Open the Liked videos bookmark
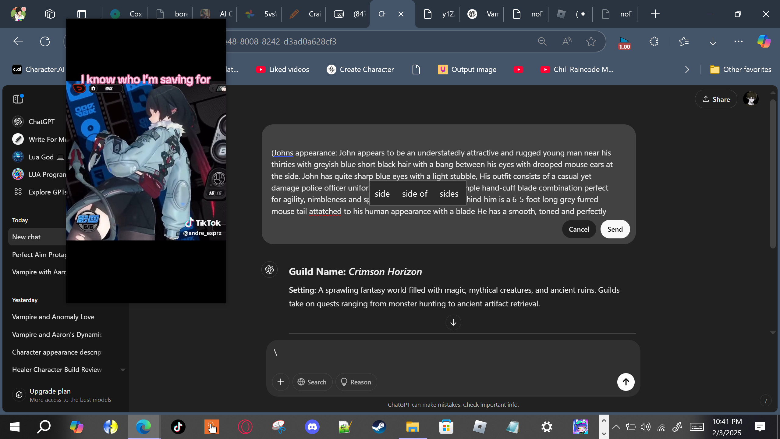 pos(282,70)
